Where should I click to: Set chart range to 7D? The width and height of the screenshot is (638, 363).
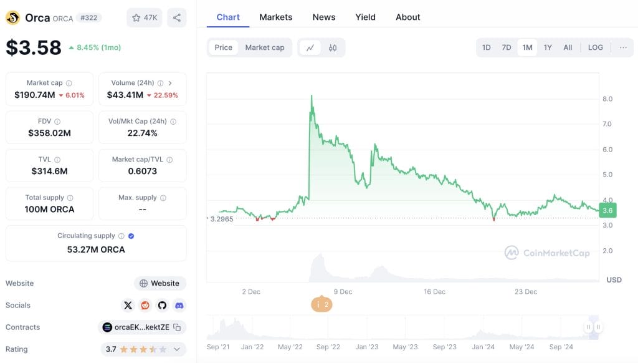click(x=506, y=47)
